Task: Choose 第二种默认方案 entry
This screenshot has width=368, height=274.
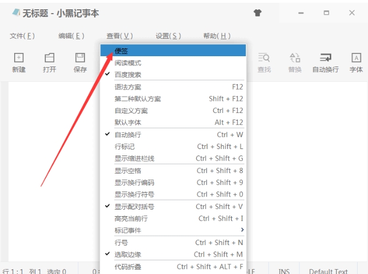Action: point(173,99)
